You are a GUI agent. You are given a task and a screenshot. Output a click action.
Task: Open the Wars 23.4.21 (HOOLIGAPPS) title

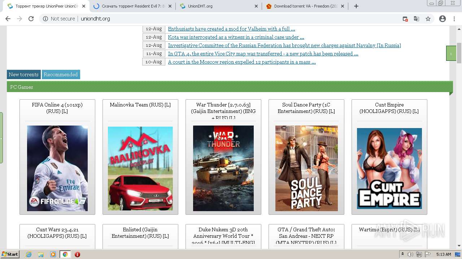[57, 233]
